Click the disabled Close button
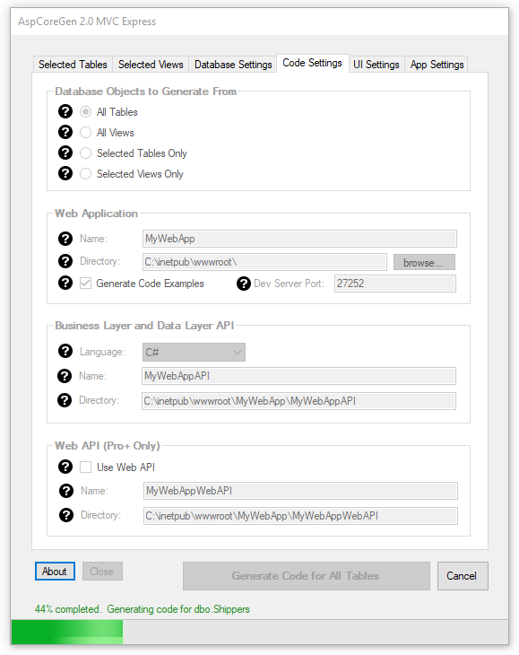519x655 pixels. click(x=102, y=571)
